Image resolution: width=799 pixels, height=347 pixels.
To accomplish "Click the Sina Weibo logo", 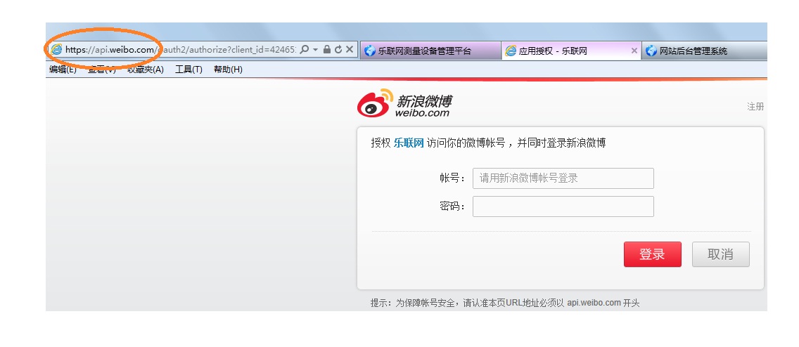I will coord(404,103).
